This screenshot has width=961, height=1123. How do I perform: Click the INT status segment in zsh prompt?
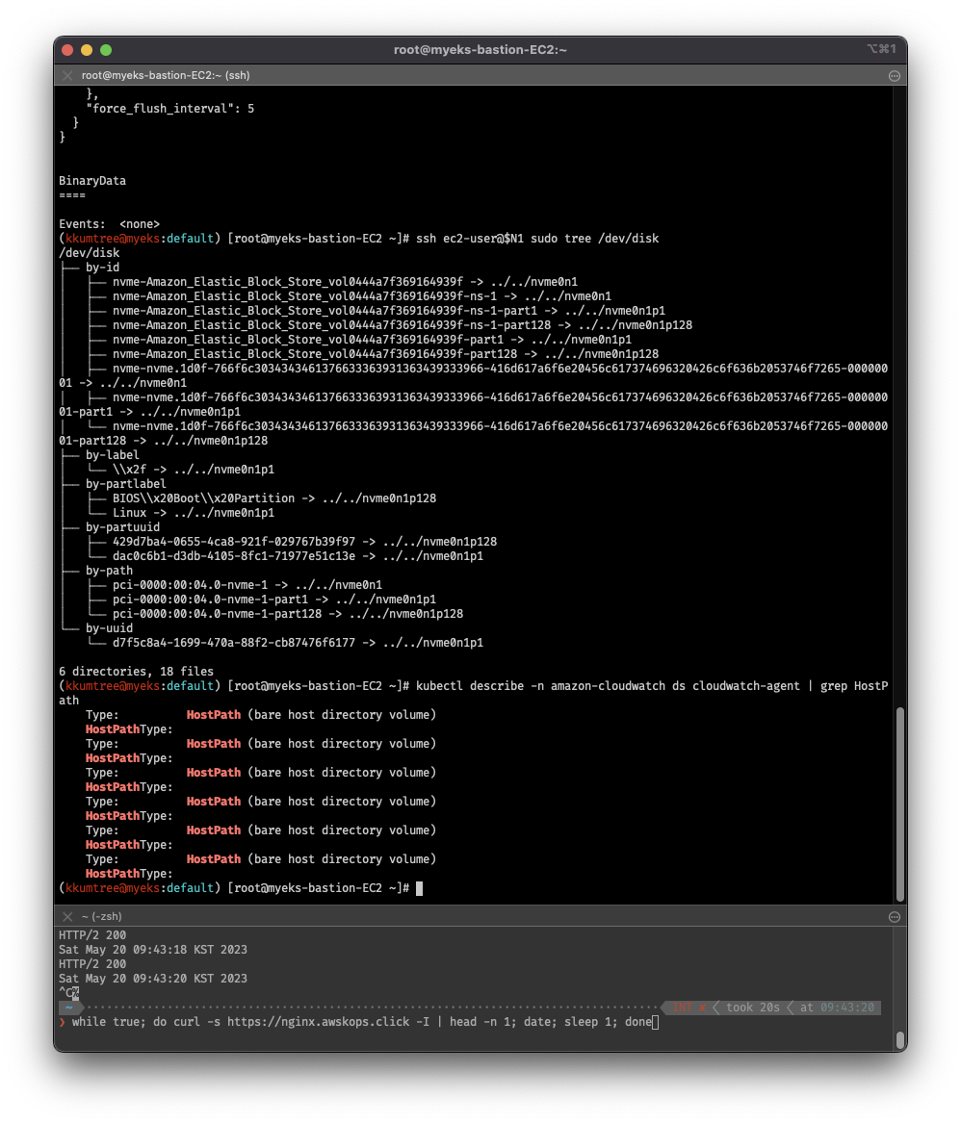point(688,1008)
